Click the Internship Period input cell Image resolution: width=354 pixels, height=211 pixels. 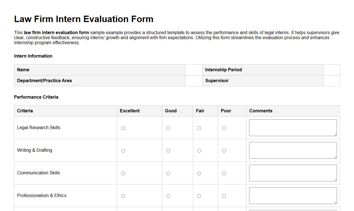(x=331, y=70)
